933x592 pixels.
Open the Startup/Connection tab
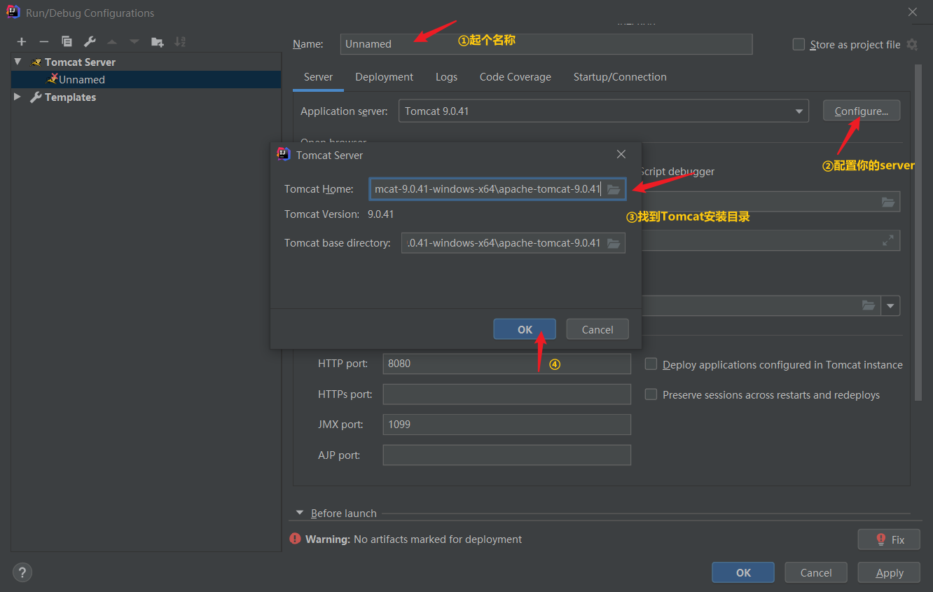620,77
